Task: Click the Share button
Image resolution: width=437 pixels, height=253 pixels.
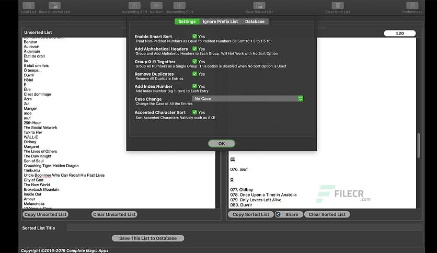Action: pyautogui.click(x=288, y=214)
